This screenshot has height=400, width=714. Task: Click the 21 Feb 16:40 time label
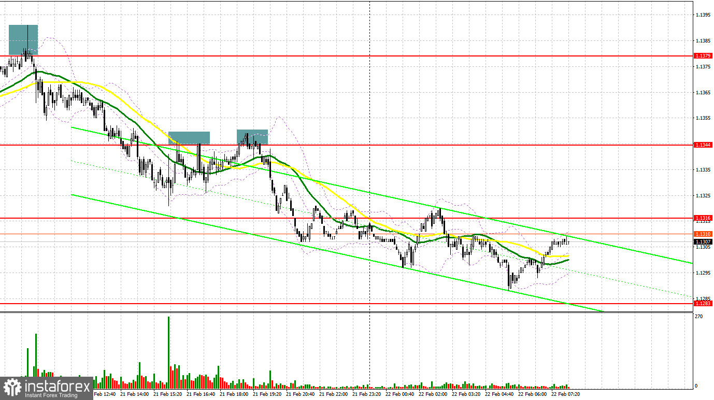[x=201, y=394]
